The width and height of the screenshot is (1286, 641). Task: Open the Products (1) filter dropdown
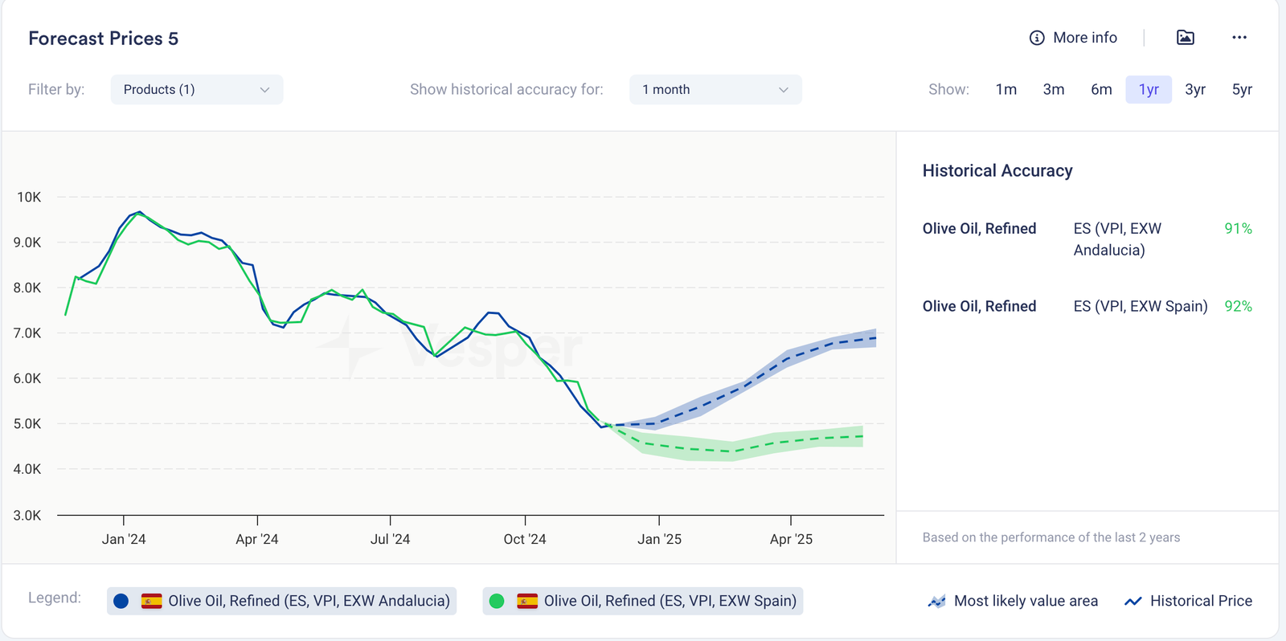(196, 89)
